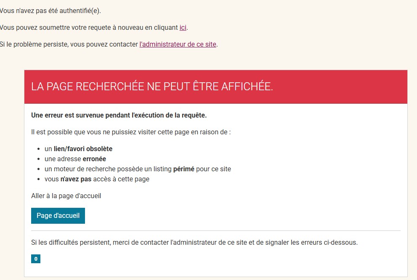Click the "Il est possible que vous" sentence
Viewport: 417px width, 280px height.
[130, 132]
